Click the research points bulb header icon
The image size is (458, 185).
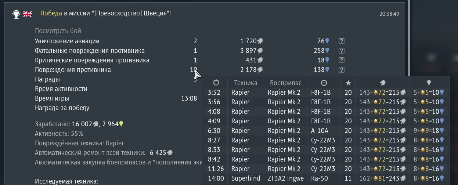point(429,83)
